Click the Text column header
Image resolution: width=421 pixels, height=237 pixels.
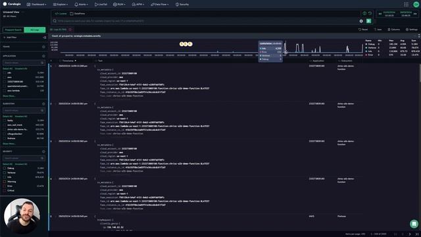pyautogui.click(x=100, y=61)
